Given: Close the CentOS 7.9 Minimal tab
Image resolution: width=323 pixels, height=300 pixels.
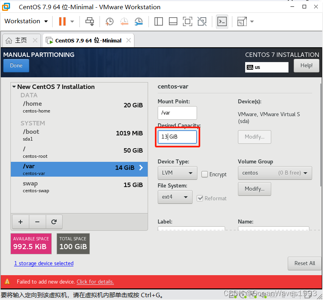Looking at the screenshot, I should 128,40.
